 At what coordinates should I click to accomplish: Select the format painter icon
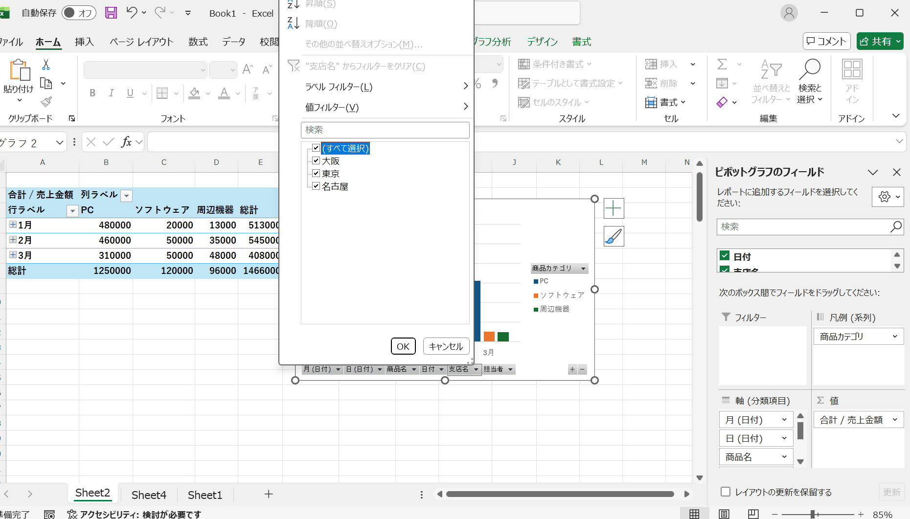point(46,101)
